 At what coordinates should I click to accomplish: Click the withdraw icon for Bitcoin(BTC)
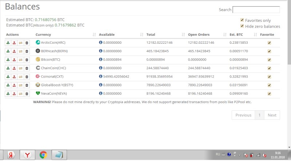(14, 59)
